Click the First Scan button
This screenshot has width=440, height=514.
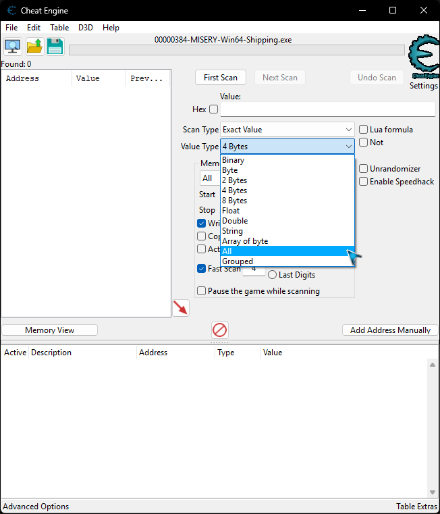pyautogui.click(x=221, y=78)
